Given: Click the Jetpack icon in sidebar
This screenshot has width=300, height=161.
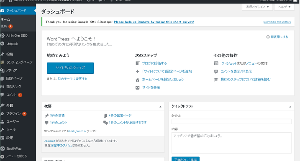Looking at the screenshot, I should (x=2, y=44).
